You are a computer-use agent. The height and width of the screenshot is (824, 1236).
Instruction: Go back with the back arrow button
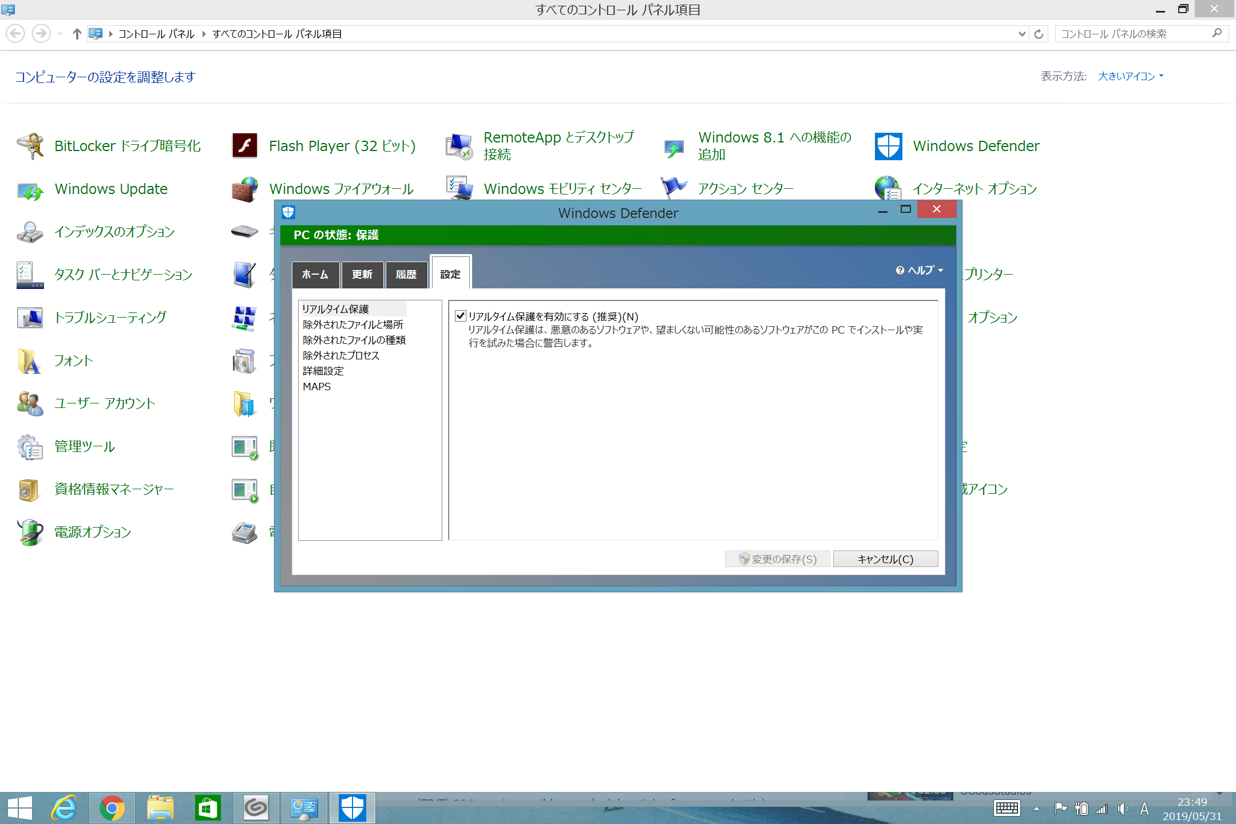pos(16,34)
